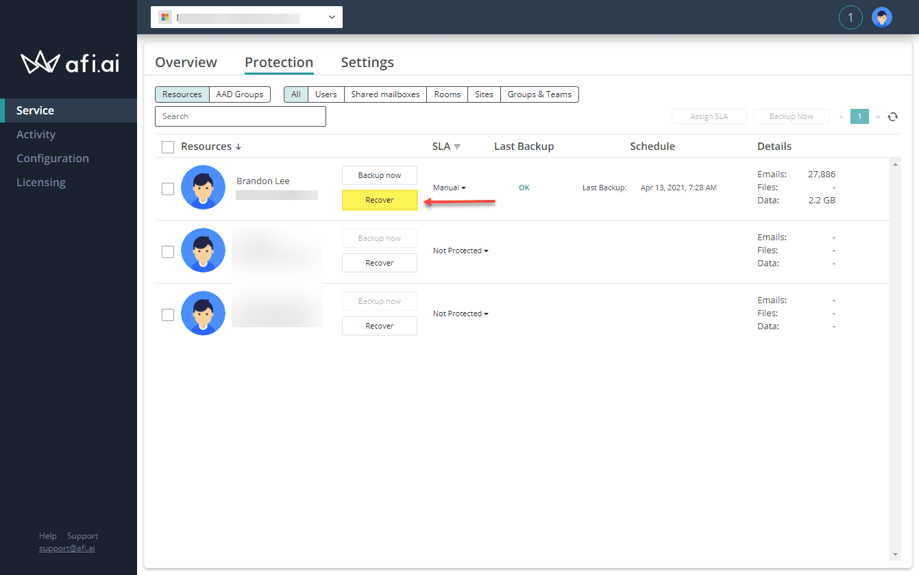Open the user profile avatar top right
The width and height of the screenshot is (919, 575).
click(x=881, y=17)
